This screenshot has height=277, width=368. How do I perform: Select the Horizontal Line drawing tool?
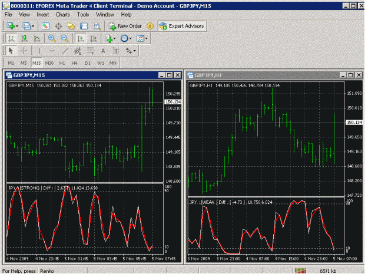[52, 51]
